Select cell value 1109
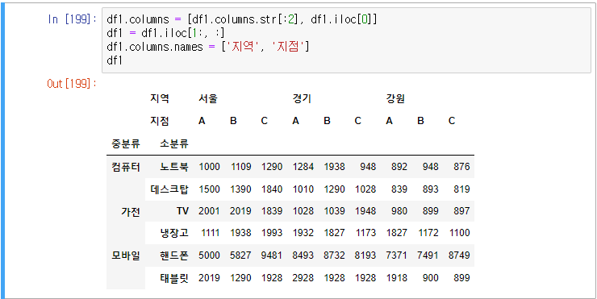Screen dimensions: 597x299 (x=240, y=167)
